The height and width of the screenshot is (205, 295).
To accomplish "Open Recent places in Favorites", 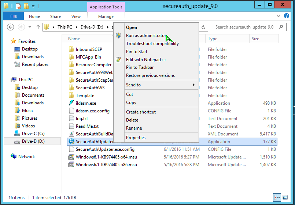I will coord(35,64).
